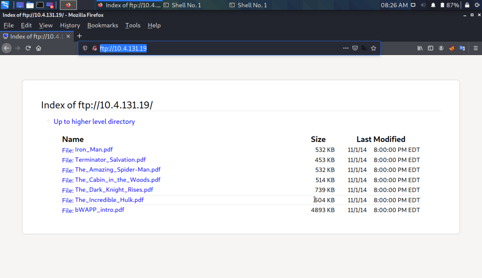Click the 87% battery indicator
This screenshot has width=482, height=278.
click(x=449, y=5)
